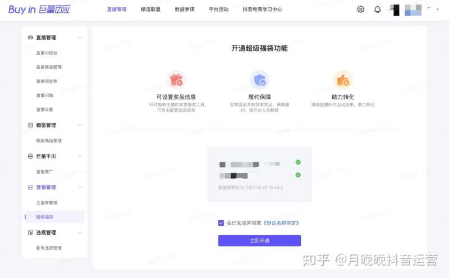Screen dimensions: 449x278
Task: Open 帐号违规管理 in the sidebar
Action: click(49, 248)
